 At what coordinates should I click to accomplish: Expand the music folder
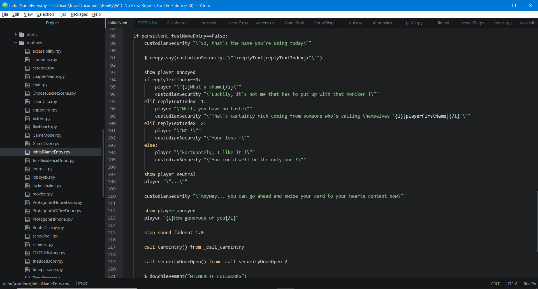[x=16, y=34]
